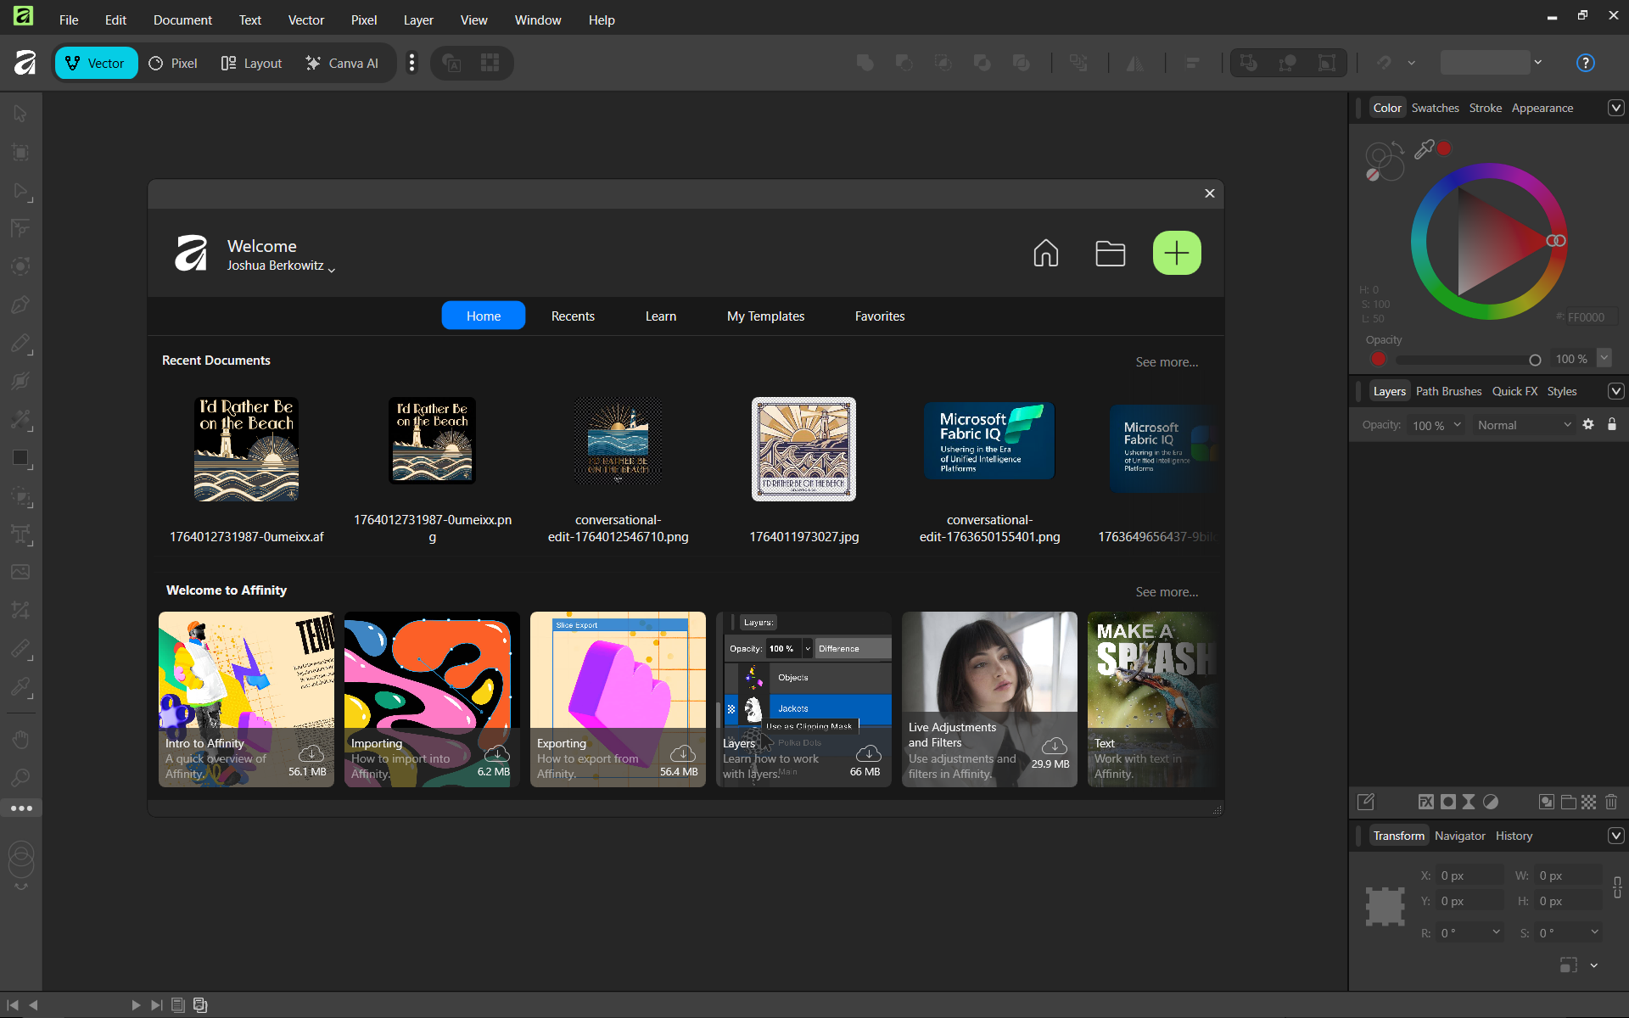Click the Layers panel lock icon

1612,424
